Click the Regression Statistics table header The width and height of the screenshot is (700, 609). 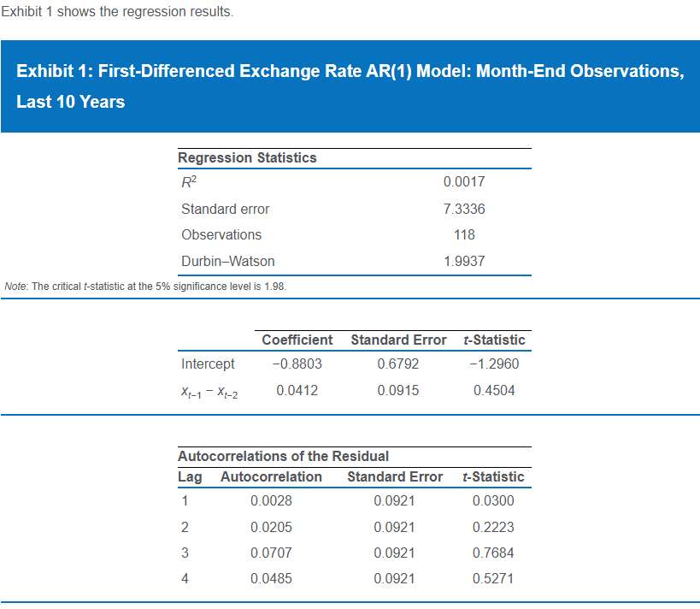(247, 157)
